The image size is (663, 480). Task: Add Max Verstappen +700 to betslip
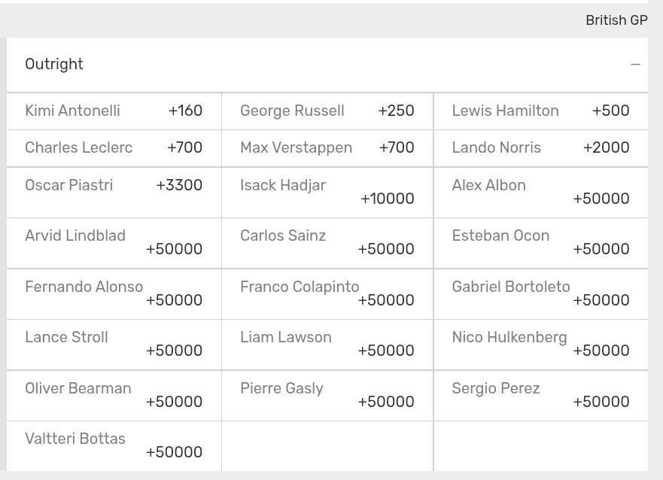327,148
